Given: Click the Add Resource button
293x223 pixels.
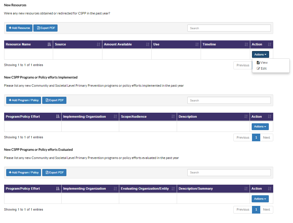Looking at the screenshot, I should (19, 28).
